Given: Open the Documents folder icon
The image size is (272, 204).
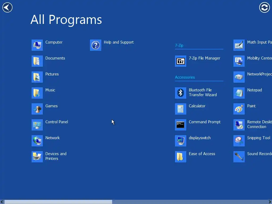Looking at the screenshot, I should 37,61.
